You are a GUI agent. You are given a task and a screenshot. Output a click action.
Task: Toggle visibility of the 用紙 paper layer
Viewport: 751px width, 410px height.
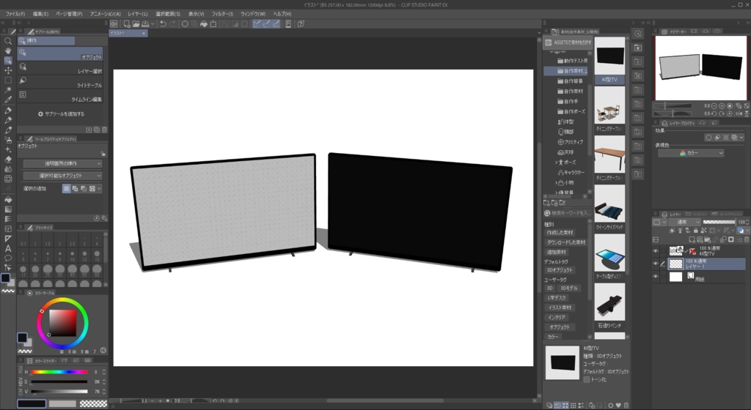point(656,277)
